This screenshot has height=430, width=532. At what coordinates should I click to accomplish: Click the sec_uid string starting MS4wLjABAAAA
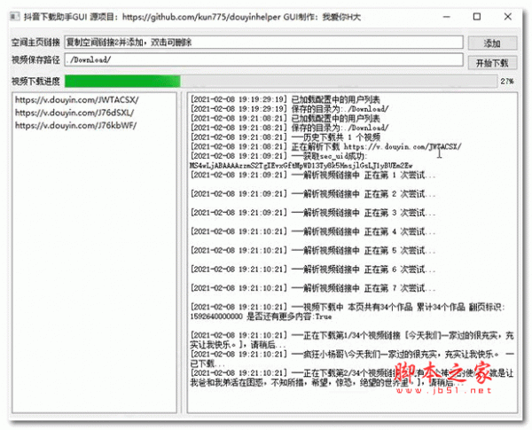[301, 166]
